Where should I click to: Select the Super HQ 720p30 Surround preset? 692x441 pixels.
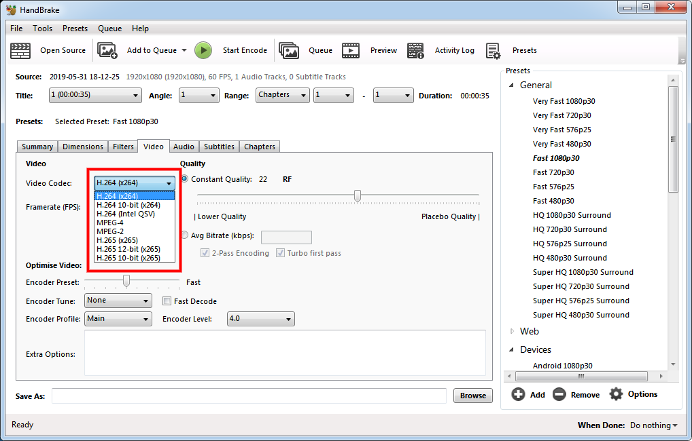tap(581, 286)
